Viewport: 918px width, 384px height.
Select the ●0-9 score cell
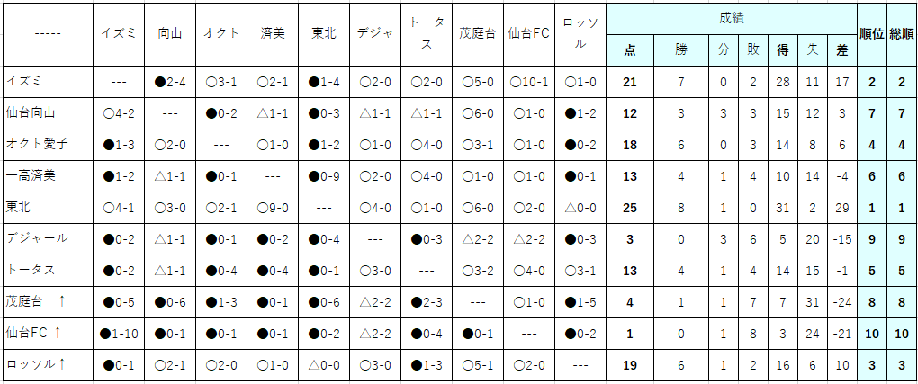click(x=324, y=177)
